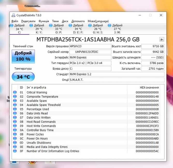The image size is (173, 168).
Task: Click the drive letter field C:
Action: pos(90,69)
